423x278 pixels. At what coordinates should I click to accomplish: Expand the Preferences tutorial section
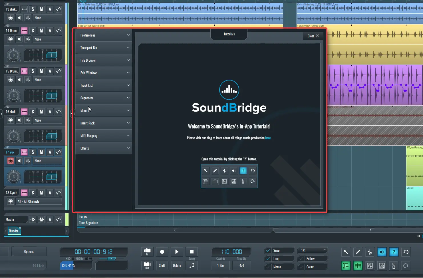click(104, 35)
